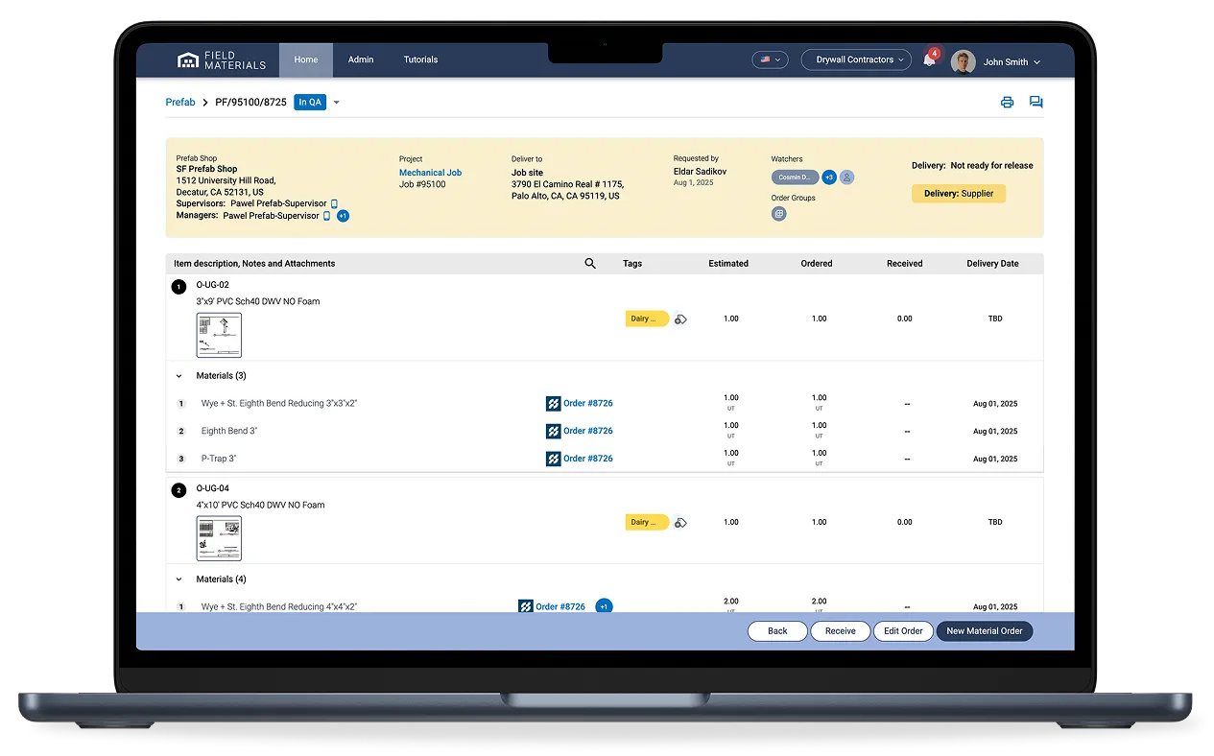Click John Smith's avatar photo
Screen dimensions: 1214x756
pos(964,61)
